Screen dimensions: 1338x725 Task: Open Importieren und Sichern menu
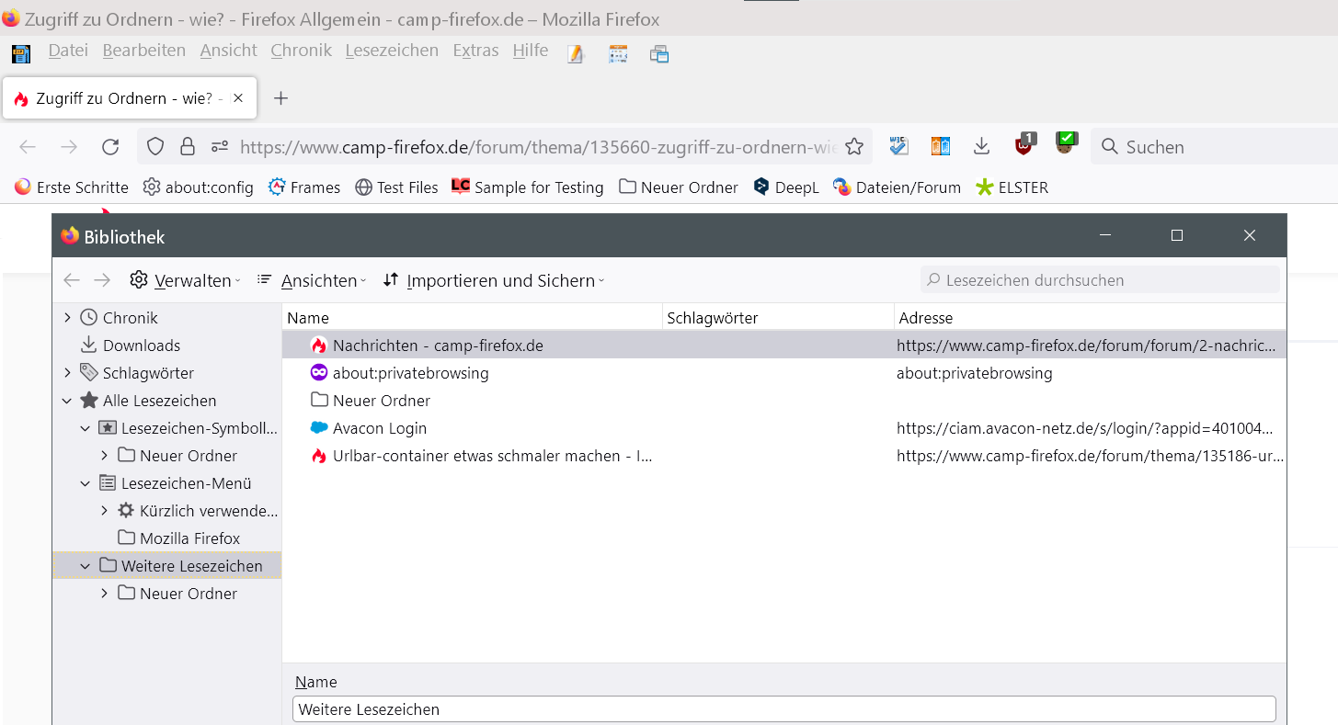(494, 280)
